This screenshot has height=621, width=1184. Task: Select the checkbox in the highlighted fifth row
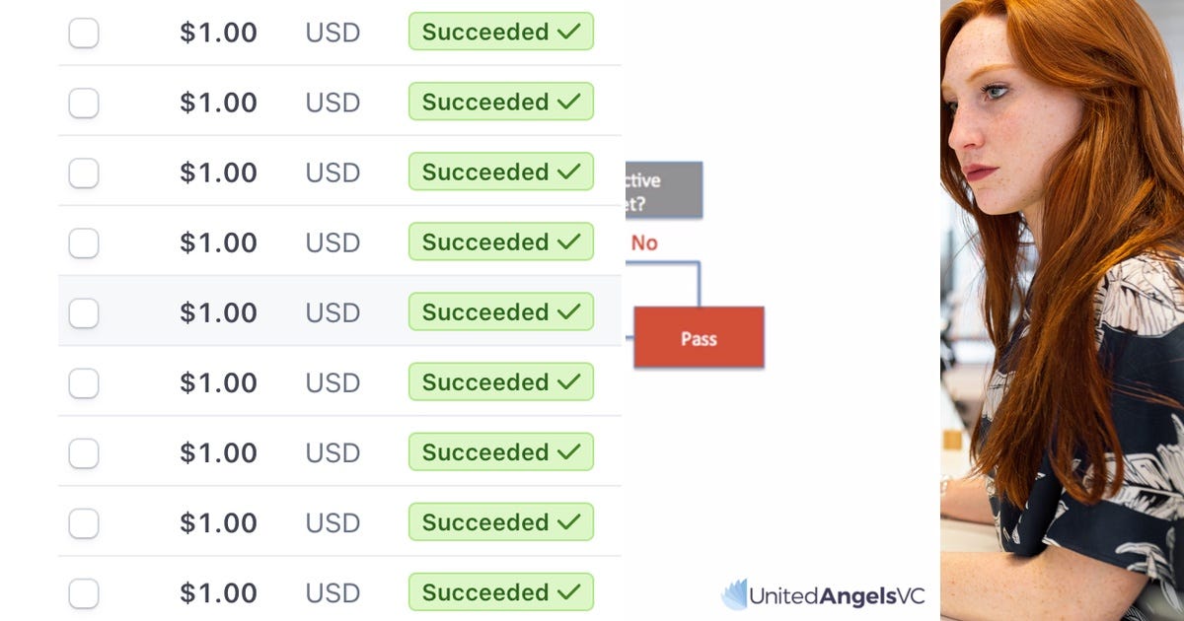pyautogui.click(x=84, y=312)
